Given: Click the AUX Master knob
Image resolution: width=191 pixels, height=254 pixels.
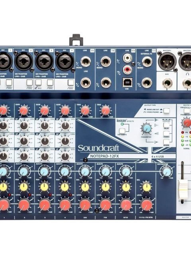Looking at the screenshot, I should (166, 171).
